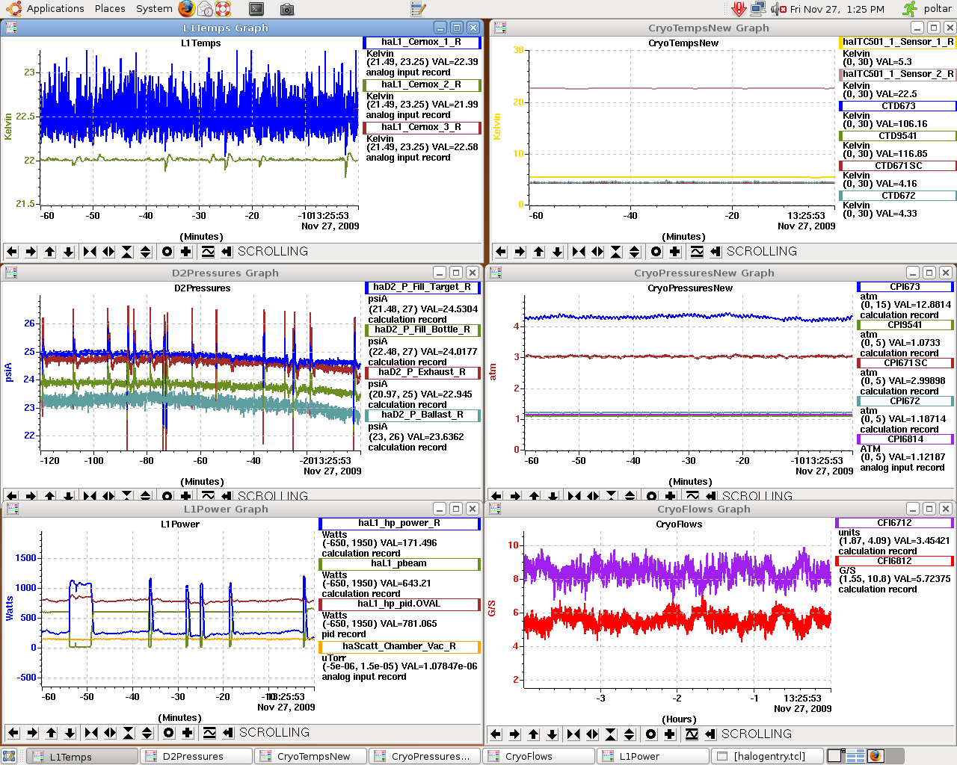Pan down arrow in L1Power Graph toolbar

coord(70,733)
